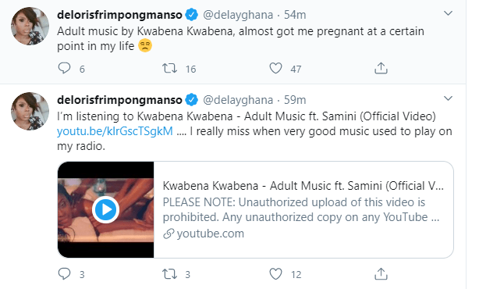Share the tweet posted 54m ago
Viewport: 479px width, 289px height.
381,68
